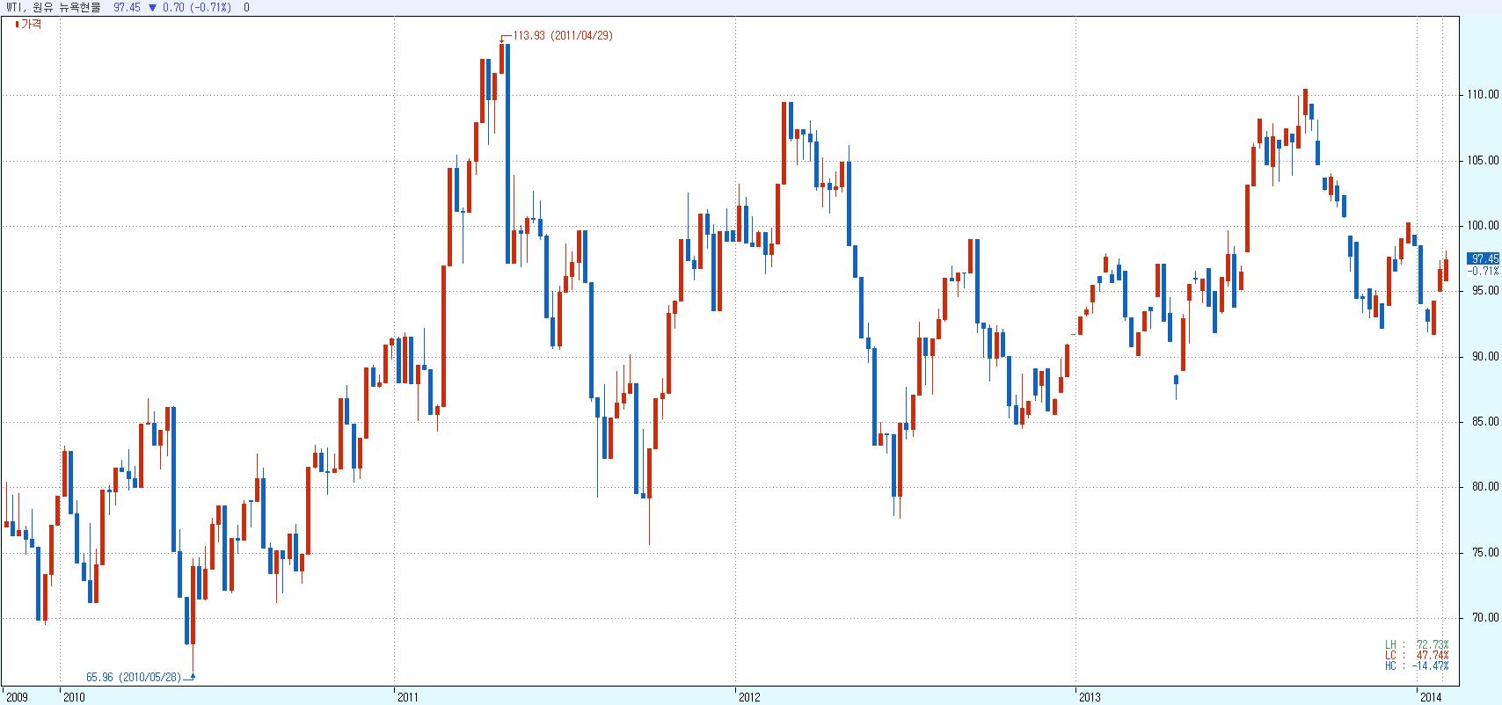
Task: Click the HC -14.47% statistic
Action: [x=1417, y=666]
